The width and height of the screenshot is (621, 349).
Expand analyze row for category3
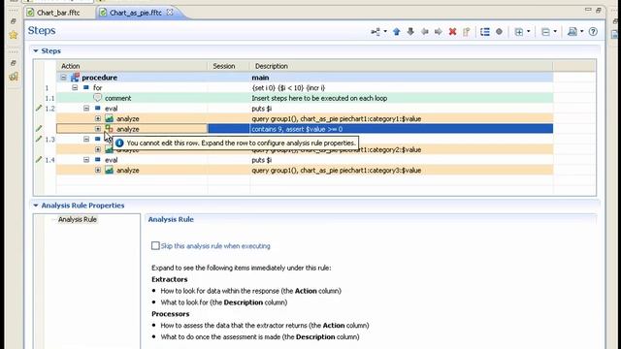coord(98,171)
